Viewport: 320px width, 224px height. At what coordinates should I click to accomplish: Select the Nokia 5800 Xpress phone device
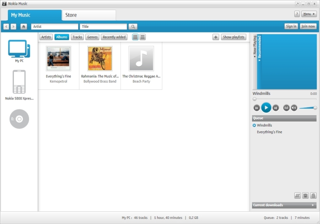click(x=19, y=85)
